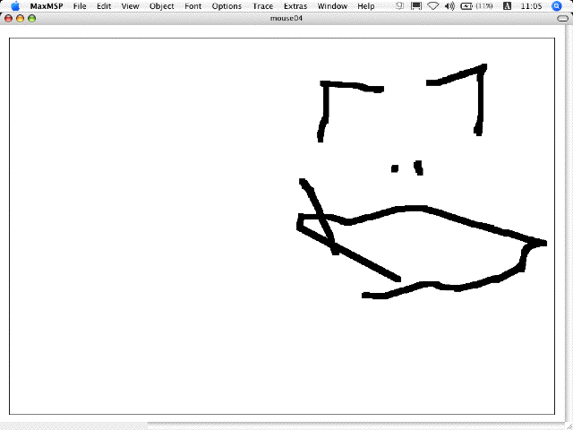Open the View menu
Viewport: 573px width, 430px height.
pyautogui.click(x=130, y=6)
